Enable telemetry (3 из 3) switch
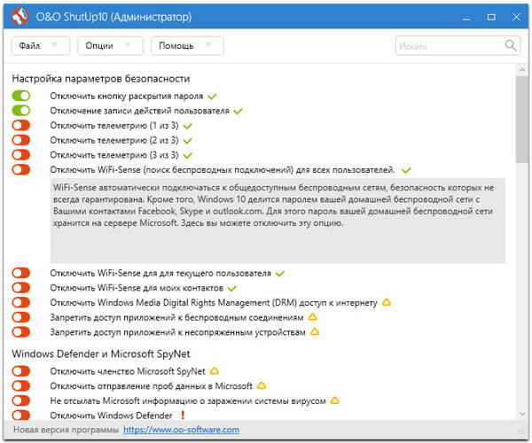This screenshot has height=443, width=532. (x=21, y=155)
